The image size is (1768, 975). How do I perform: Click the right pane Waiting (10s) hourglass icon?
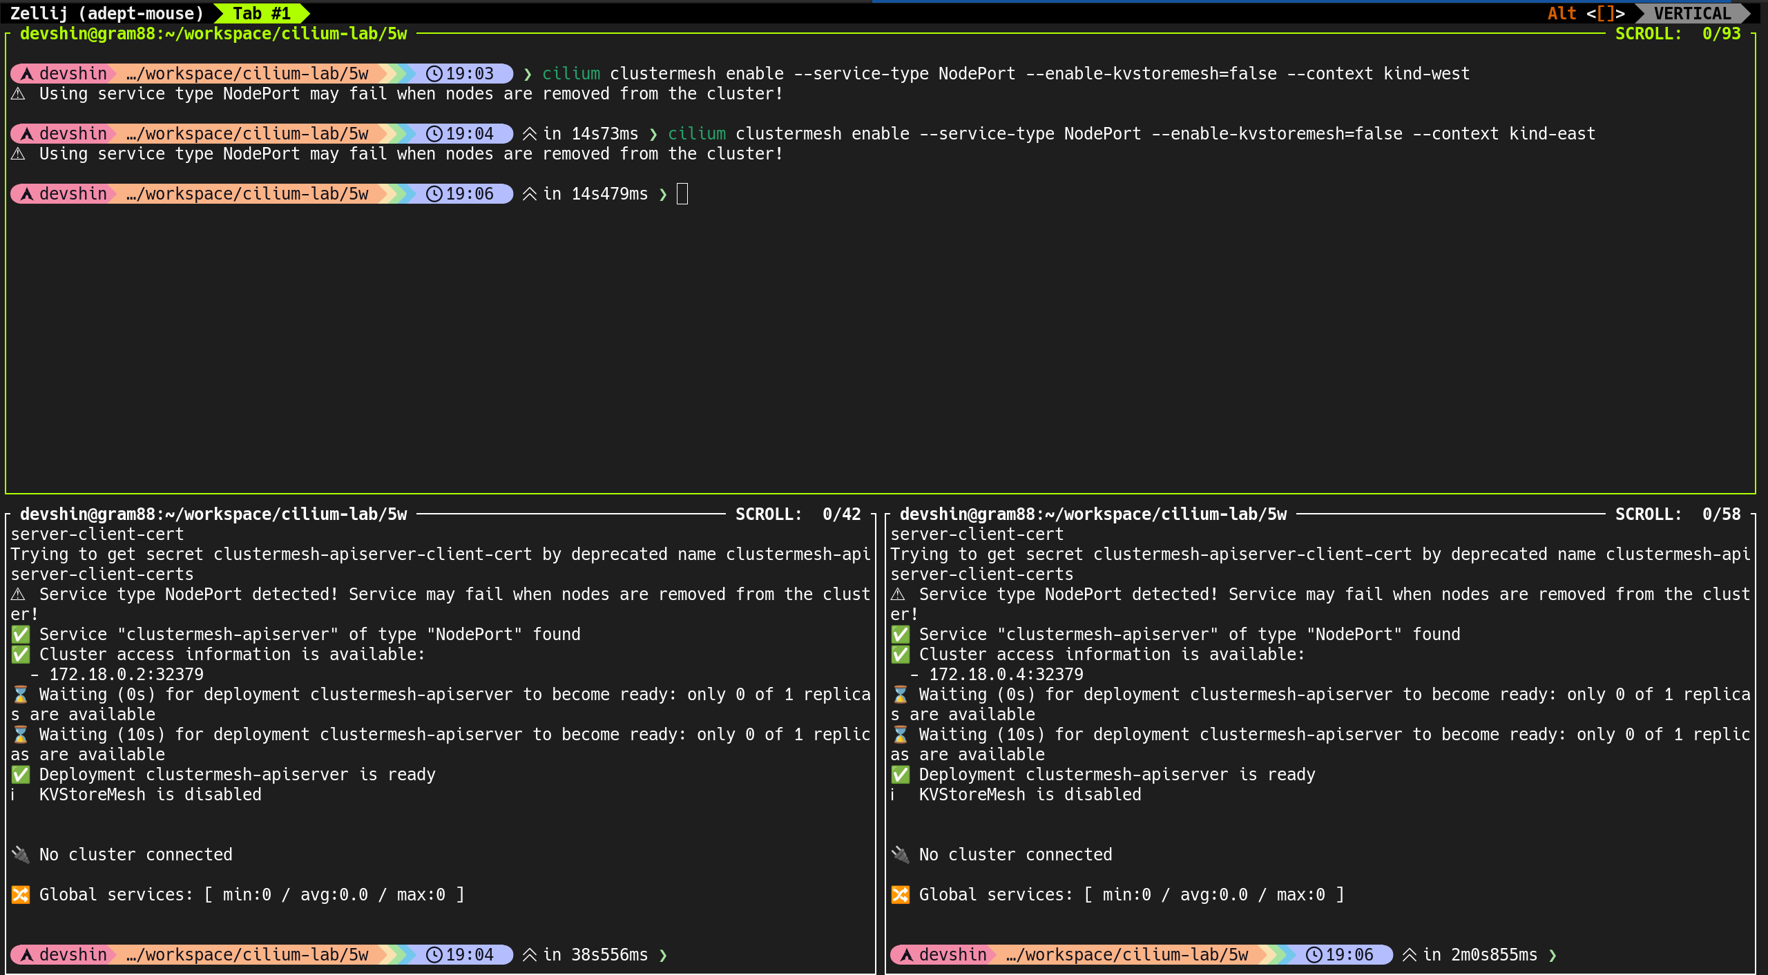pos(901,735)
